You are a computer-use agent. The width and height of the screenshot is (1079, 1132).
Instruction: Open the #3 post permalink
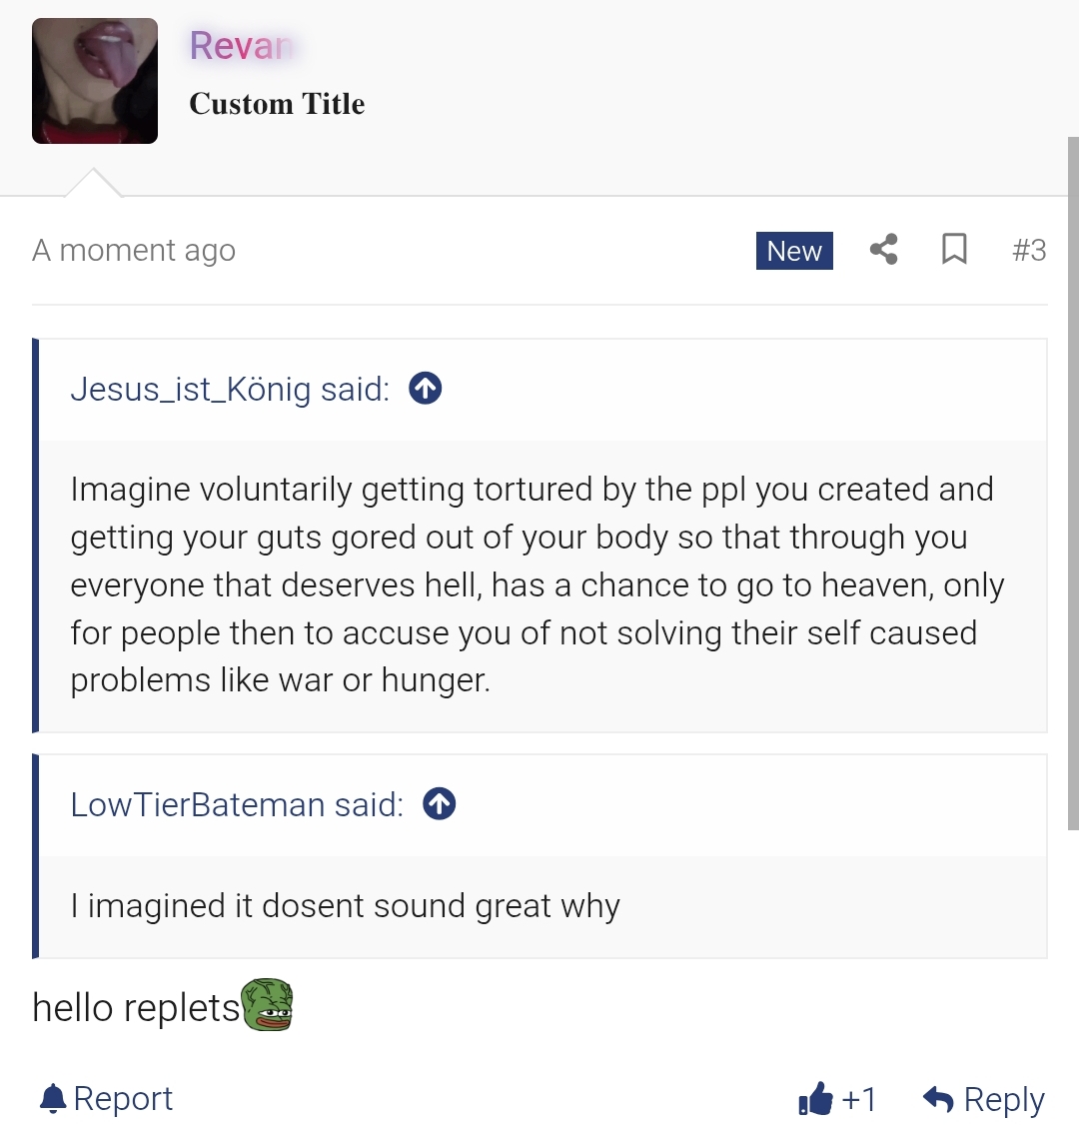pos(1028,251)
